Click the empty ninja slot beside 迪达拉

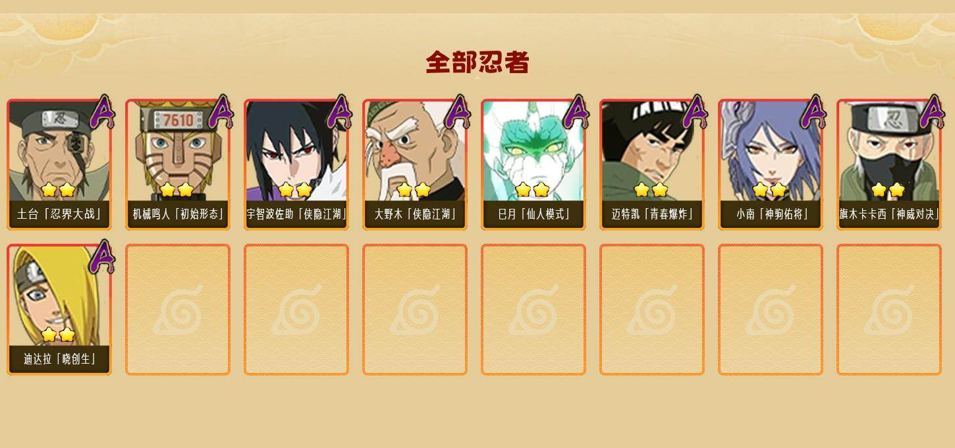(x=178, y=310)
